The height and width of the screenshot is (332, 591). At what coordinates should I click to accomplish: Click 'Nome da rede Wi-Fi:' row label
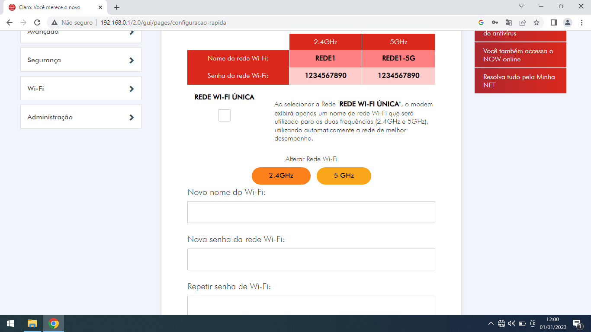tap(238, 58)
